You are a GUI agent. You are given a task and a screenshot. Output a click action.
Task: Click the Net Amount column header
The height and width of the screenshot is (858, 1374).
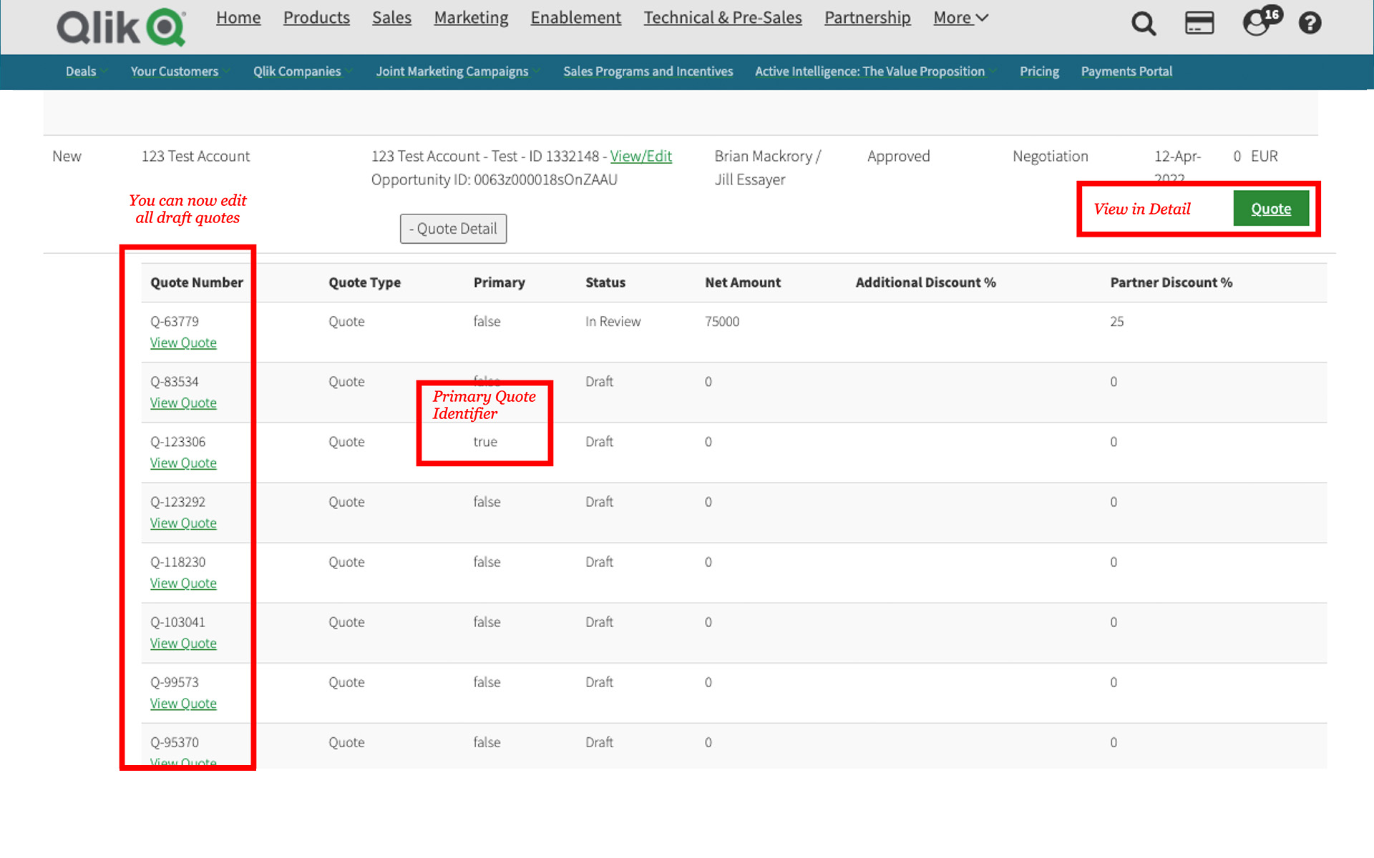[743, 282]
